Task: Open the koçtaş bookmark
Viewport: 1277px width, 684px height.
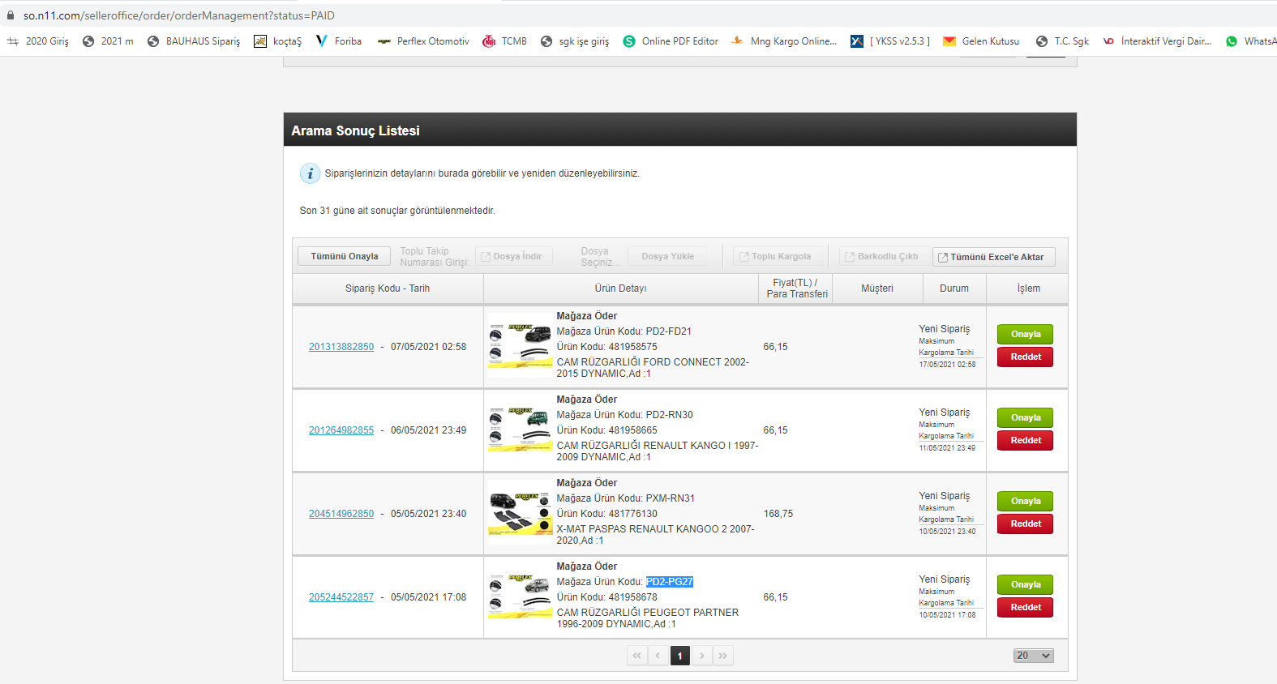Action: click(x=278, y=41)
